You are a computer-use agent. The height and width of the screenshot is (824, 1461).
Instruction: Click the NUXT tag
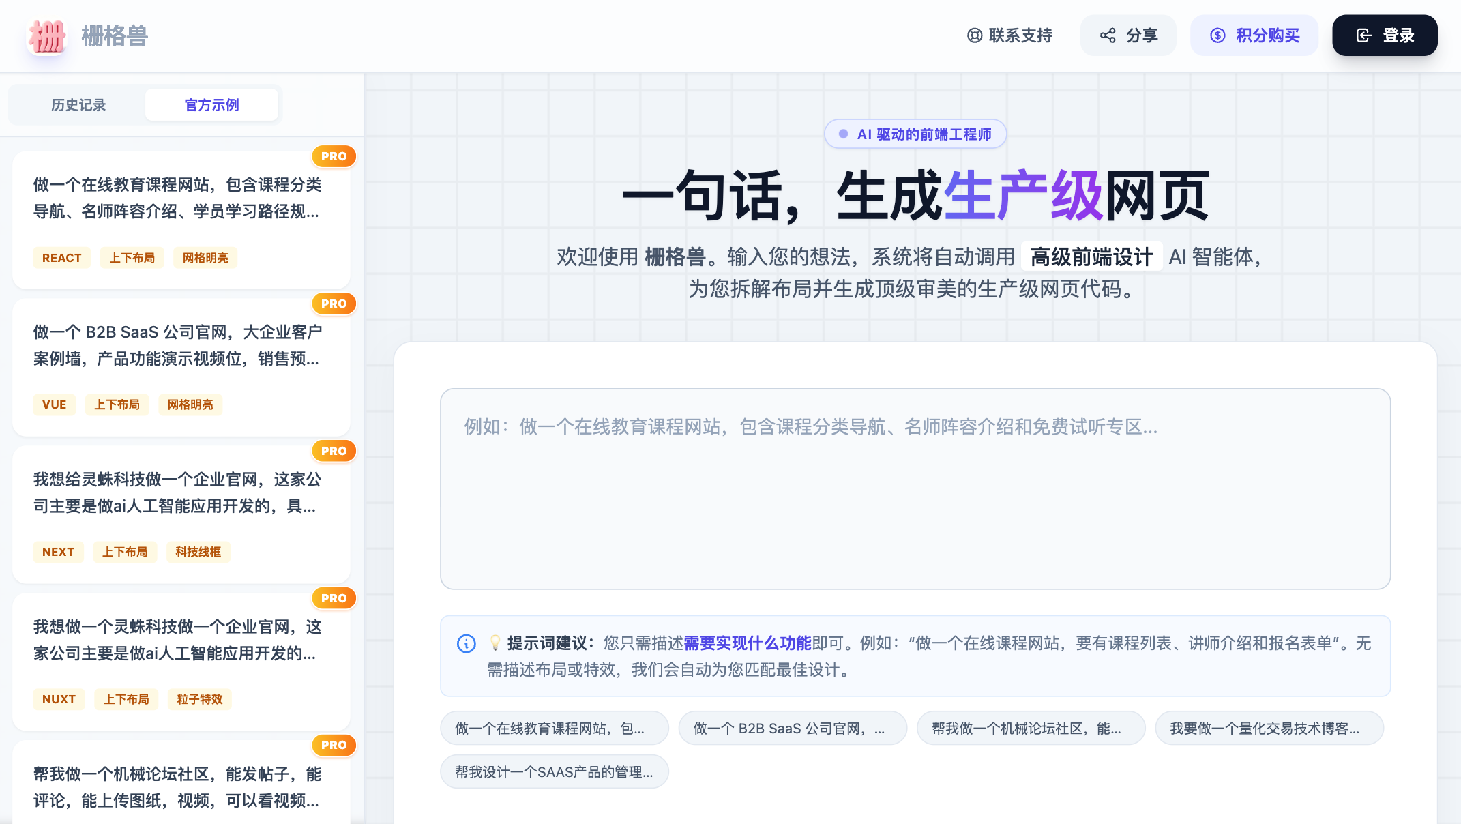59,699
